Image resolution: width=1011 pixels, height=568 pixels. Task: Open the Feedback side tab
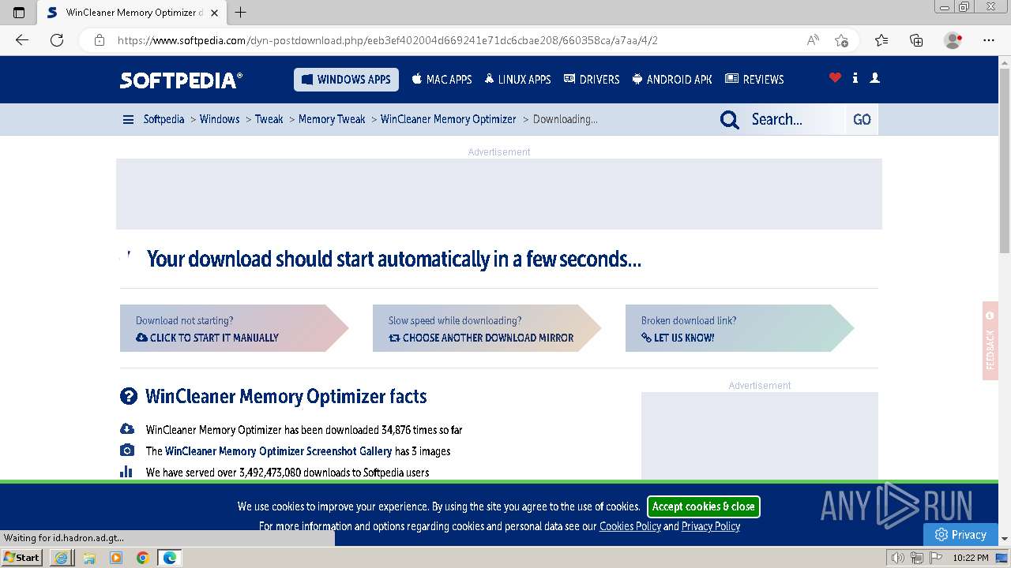[990, 341]
